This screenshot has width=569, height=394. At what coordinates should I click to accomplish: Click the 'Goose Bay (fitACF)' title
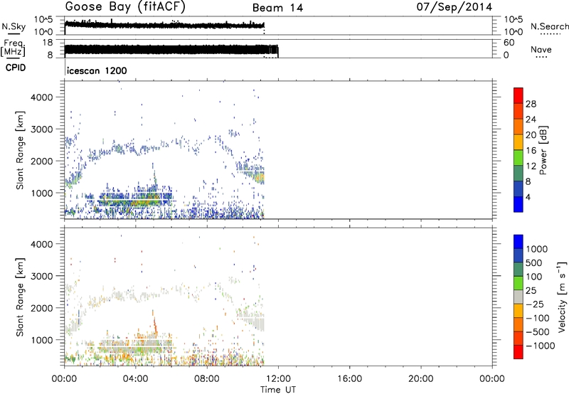[x=125, y=7]
